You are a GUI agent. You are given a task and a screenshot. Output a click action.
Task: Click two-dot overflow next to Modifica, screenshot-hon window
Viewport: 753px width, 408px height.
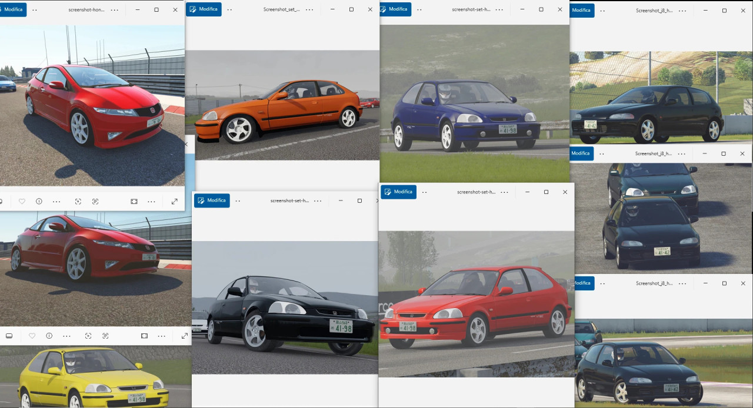(x=35, y=10)
